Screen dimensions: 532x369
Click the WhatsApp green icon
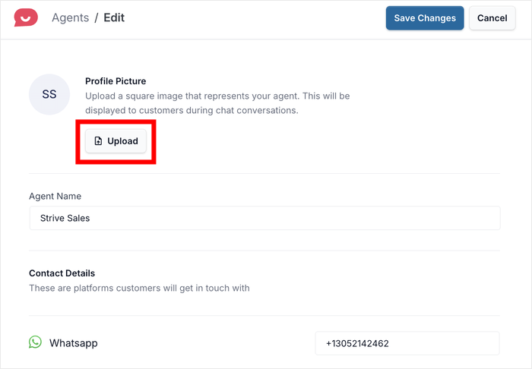[x=35, y=342]
